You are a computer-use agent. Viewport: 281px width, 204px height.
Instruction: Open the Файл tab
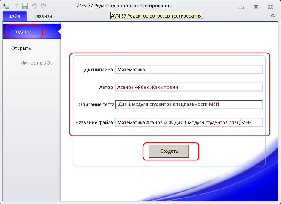click(15, 16)
